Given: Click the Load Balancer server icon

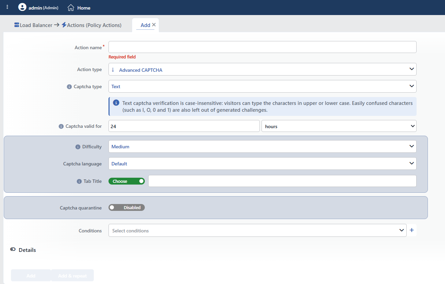Looking at the screenshot, I should pos(17,25).
